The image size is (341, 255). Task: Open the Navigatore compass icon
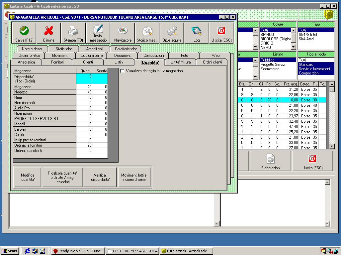click(123, 33)
